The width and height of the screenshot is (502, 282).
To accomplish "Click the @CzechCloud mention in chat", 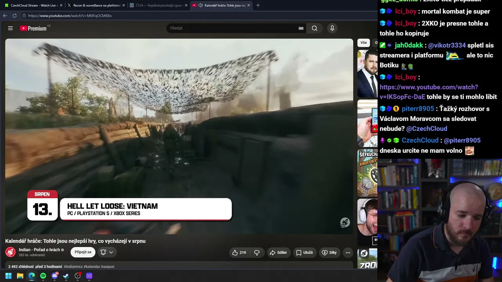I will 427,128.
